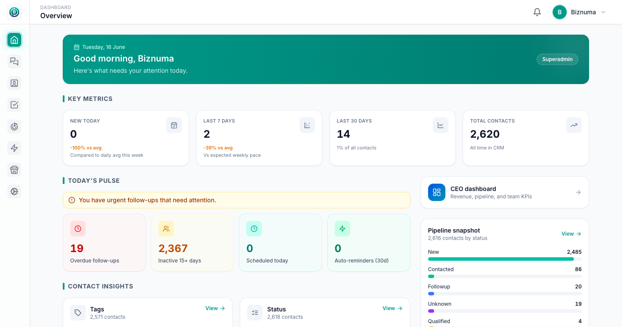Viewport: 622px width, 327px height.
Task: Click View link on the Tags card
Action: 215,308
